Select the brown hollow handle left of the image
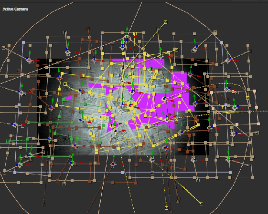 (x=19, y=71)
